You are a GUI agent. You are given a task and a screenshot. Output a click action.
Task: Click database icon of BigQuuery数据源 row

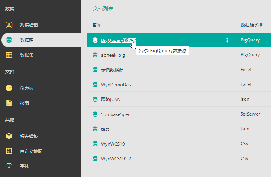tap(95, 40)
